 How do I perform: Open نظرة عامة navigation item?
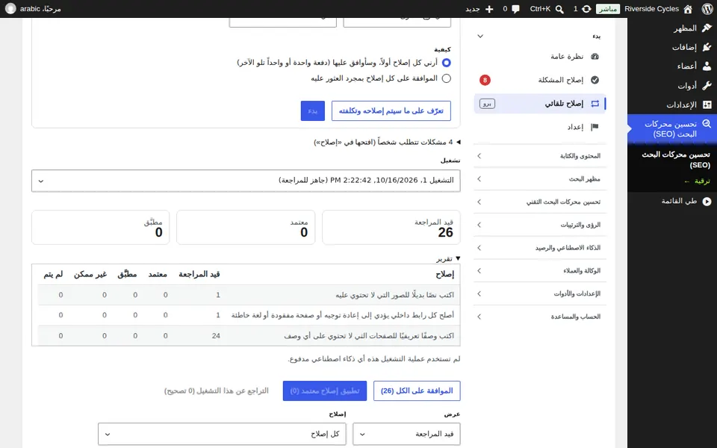tap(540, 56)
